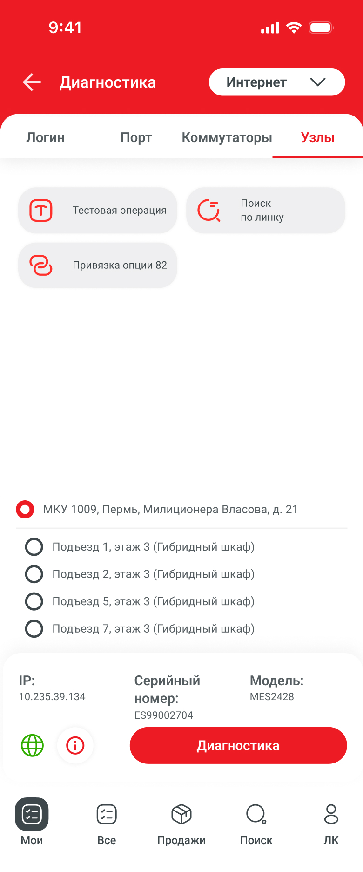Tap the back arrow icon
The width and height of the screenshot is (363, 872).
[x=32, y=82]
